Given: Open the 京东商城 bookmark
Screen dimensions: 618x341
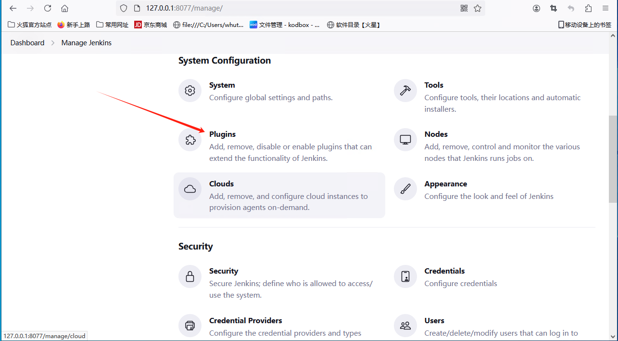Looking at the screenshot, I should coord(151,25).
